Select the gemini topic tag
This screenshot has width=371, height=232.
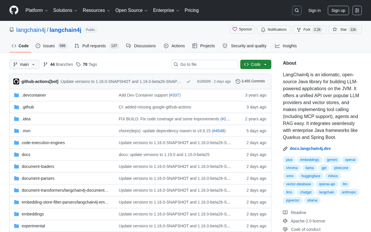332,160
